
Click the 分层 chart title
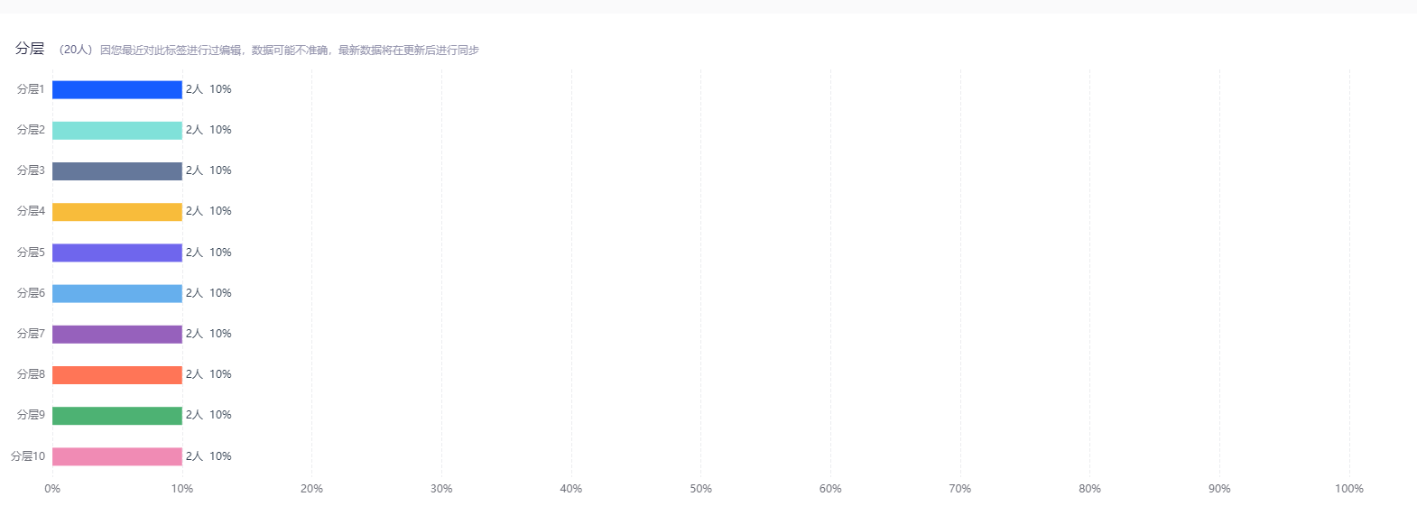pyautogui.click(x=30, y=49)
